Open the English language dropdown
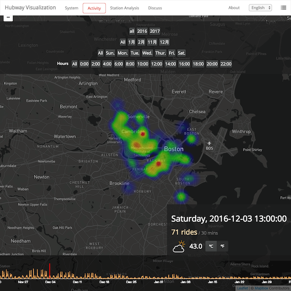The image size is (291, 291). 260,8
